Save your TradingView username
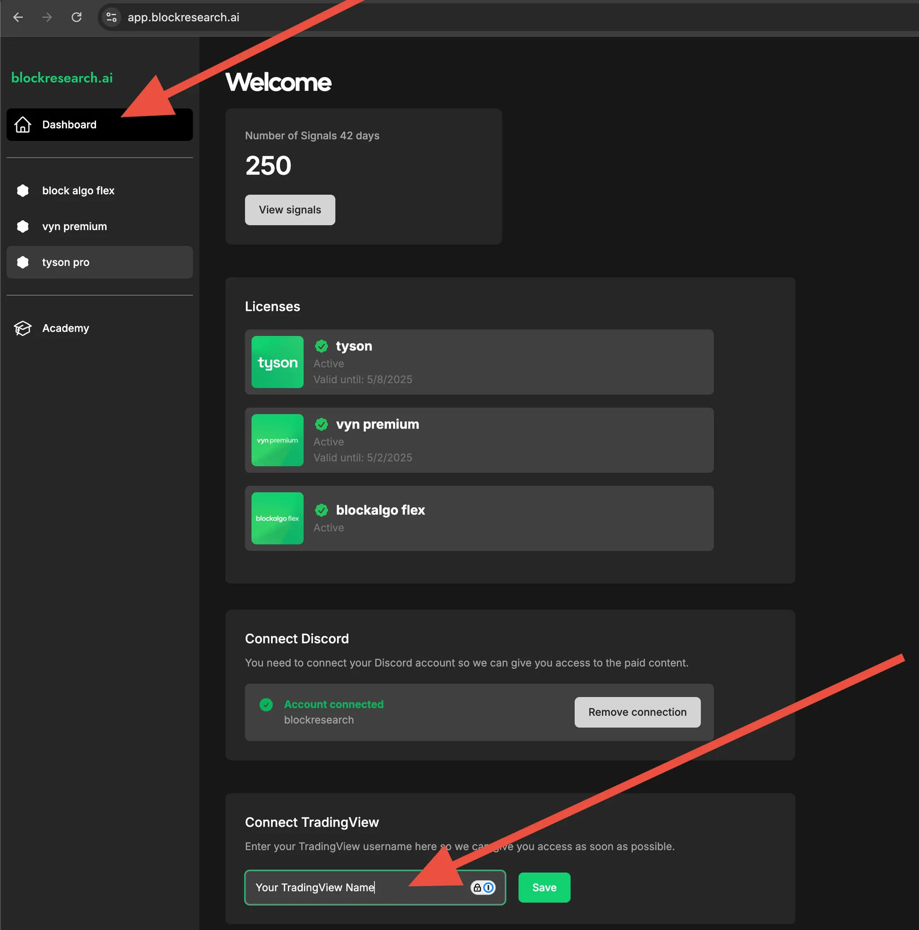 point(543,887)
